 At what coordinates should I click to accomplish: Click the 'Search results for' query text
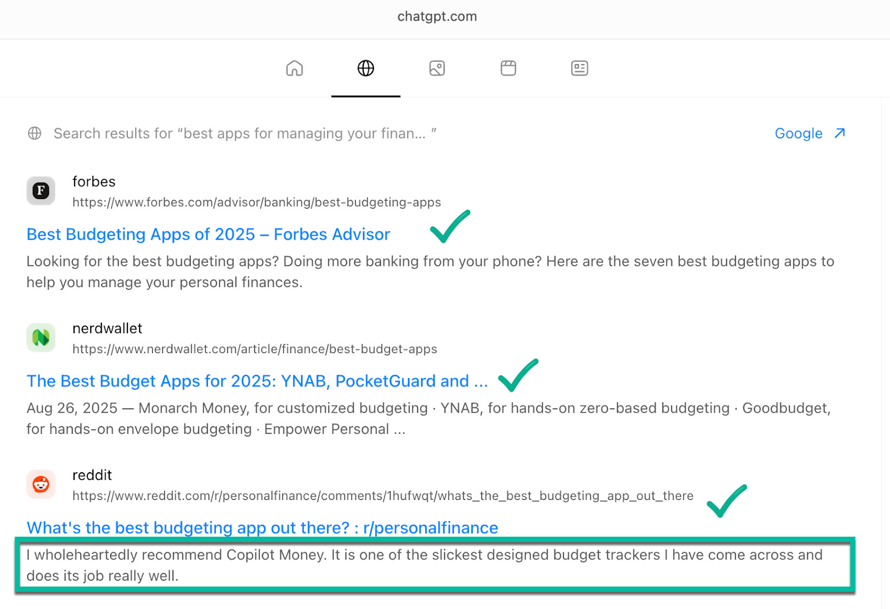tap(245, 133)
